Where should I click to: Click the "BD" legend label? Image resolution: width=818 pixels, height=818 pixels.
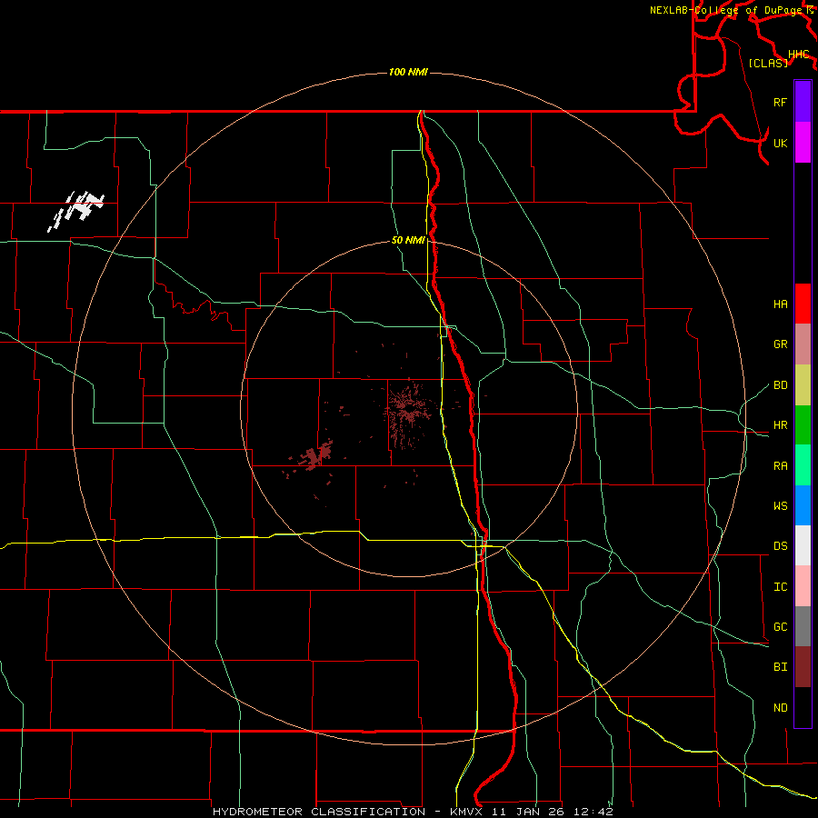[780, 385]
